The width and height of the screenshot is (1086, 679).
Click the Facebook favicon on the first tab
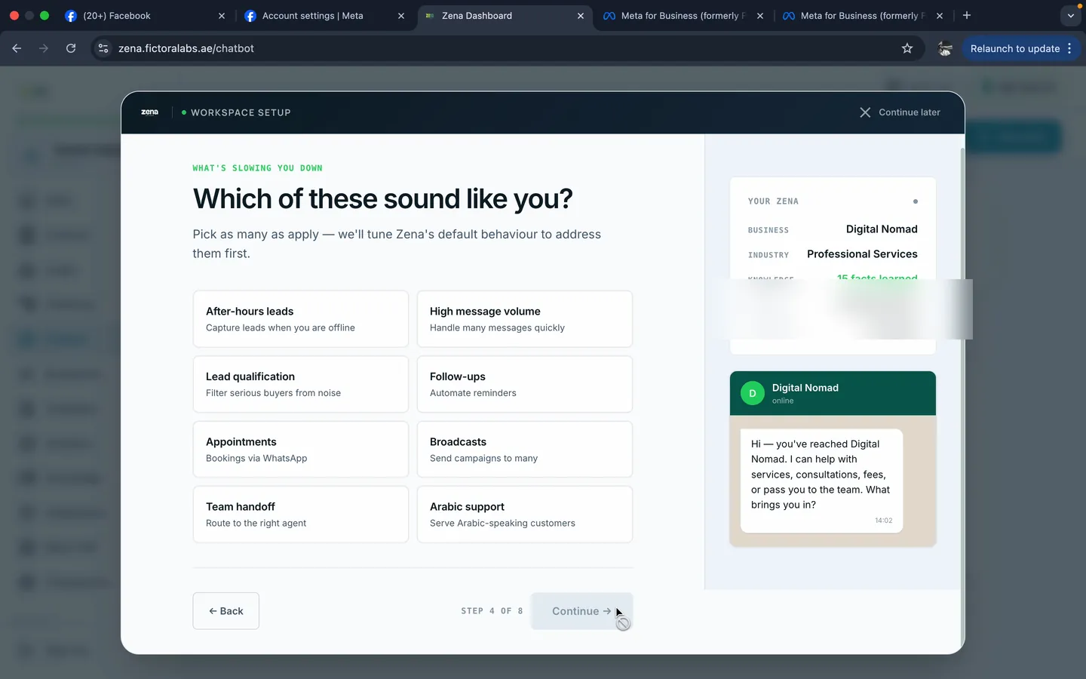click(x=71, y=16)
